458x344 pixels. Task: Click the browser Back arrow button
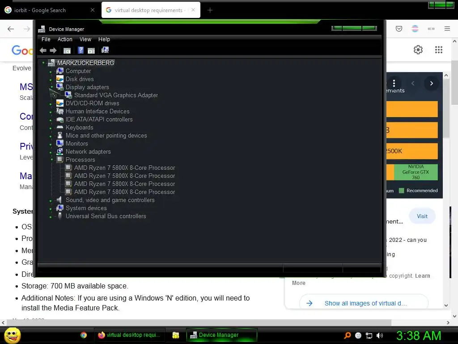click(11, 29)
